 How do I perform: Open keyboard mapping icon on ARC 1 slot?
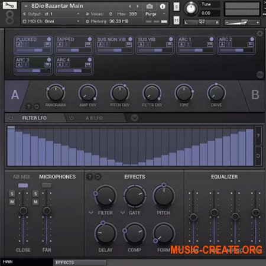210,44
